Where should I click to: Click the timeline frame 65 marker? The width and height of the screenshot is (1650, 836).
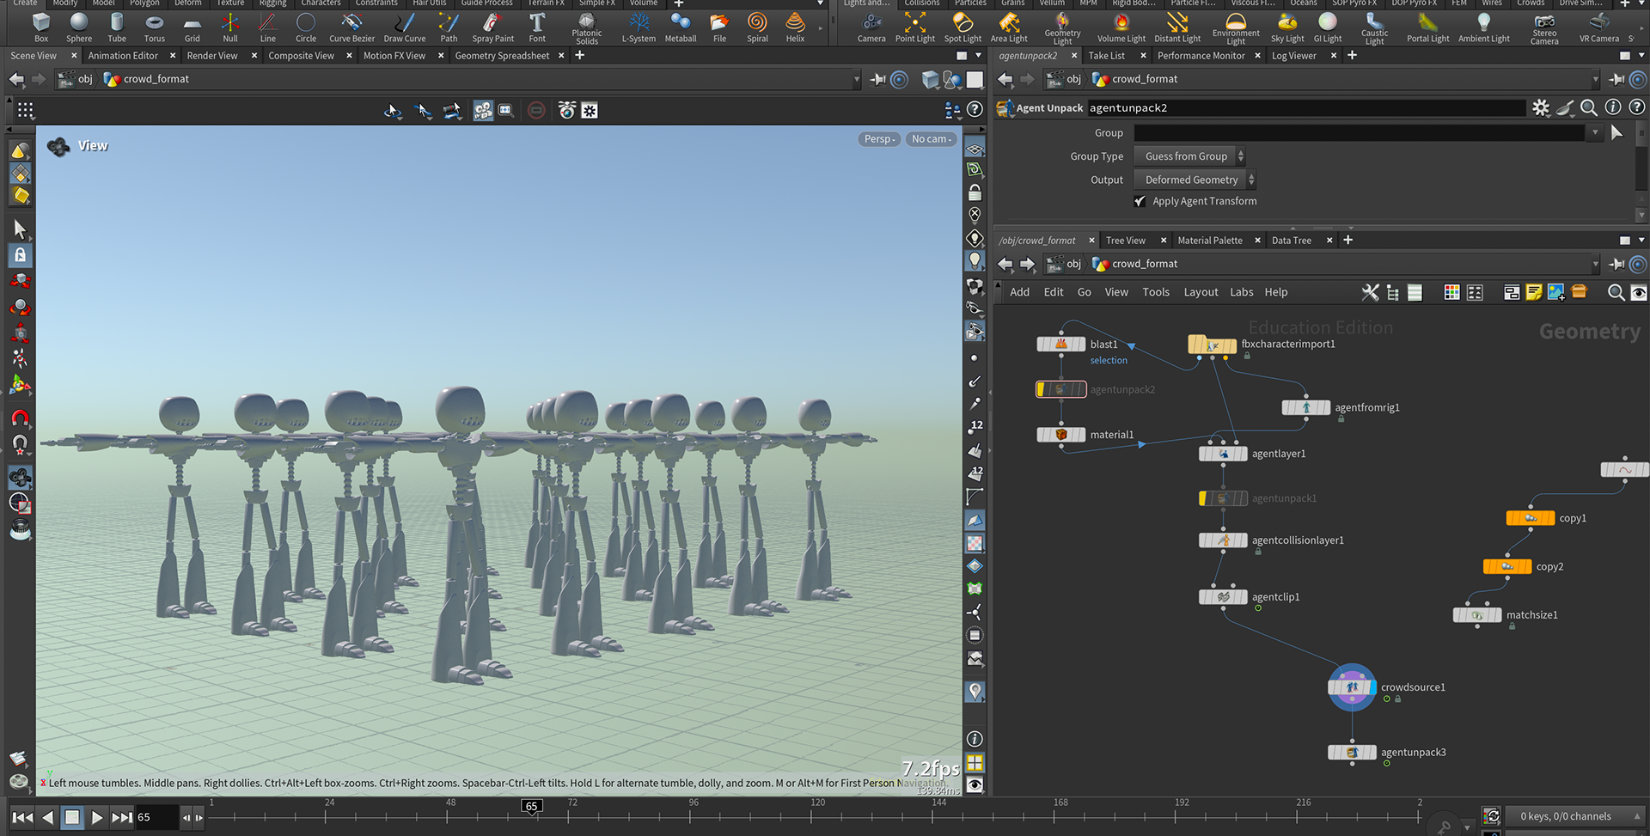(x=532, y=806)
